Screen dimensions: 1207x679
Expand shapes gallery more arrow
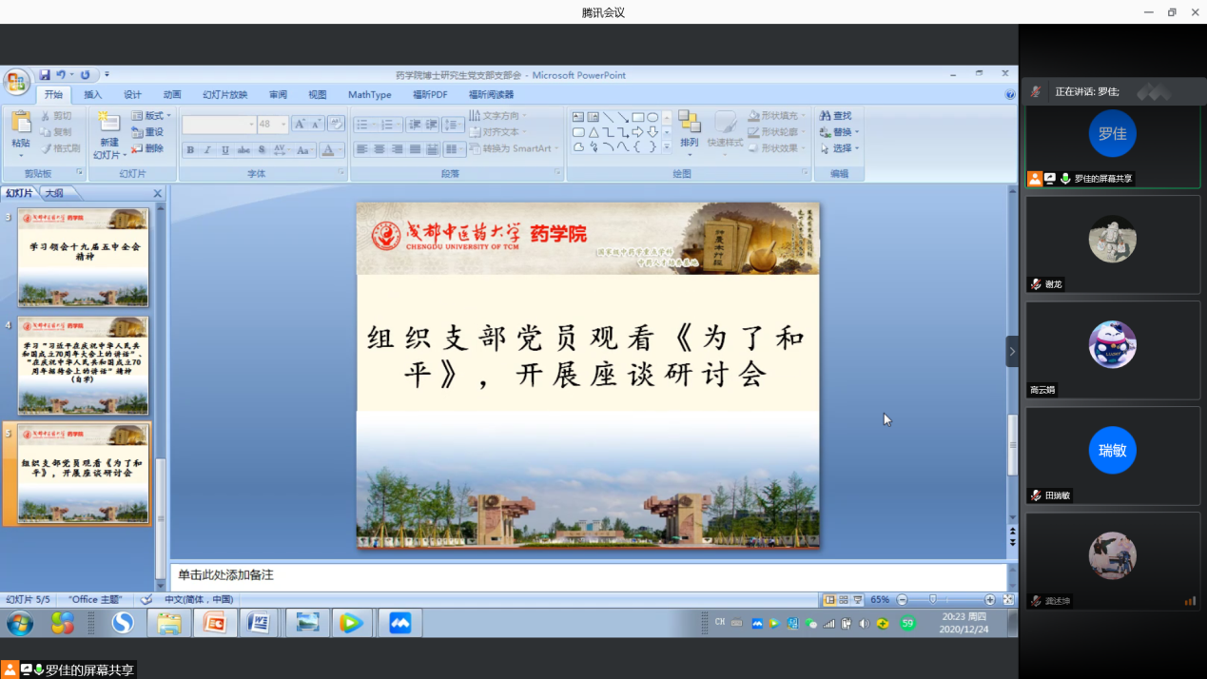coord(667,148)
